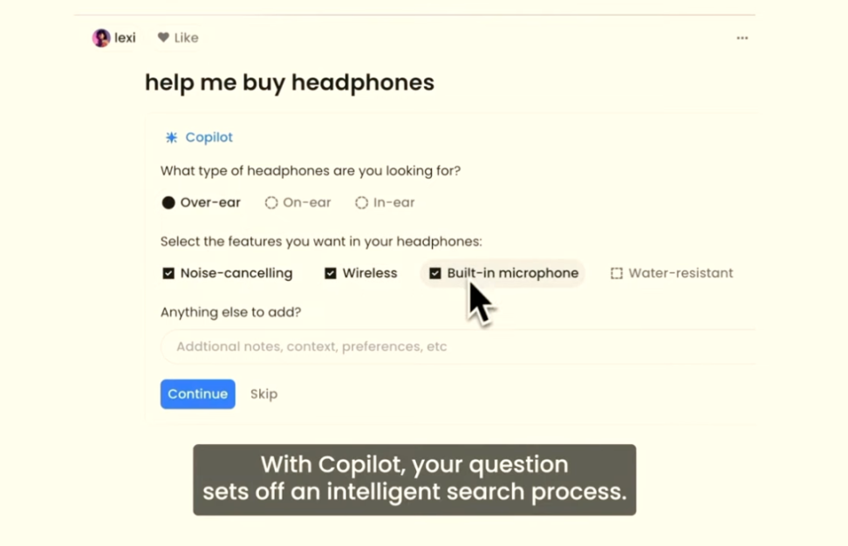Click the On-ear dotted circle icon

[271, 202]
